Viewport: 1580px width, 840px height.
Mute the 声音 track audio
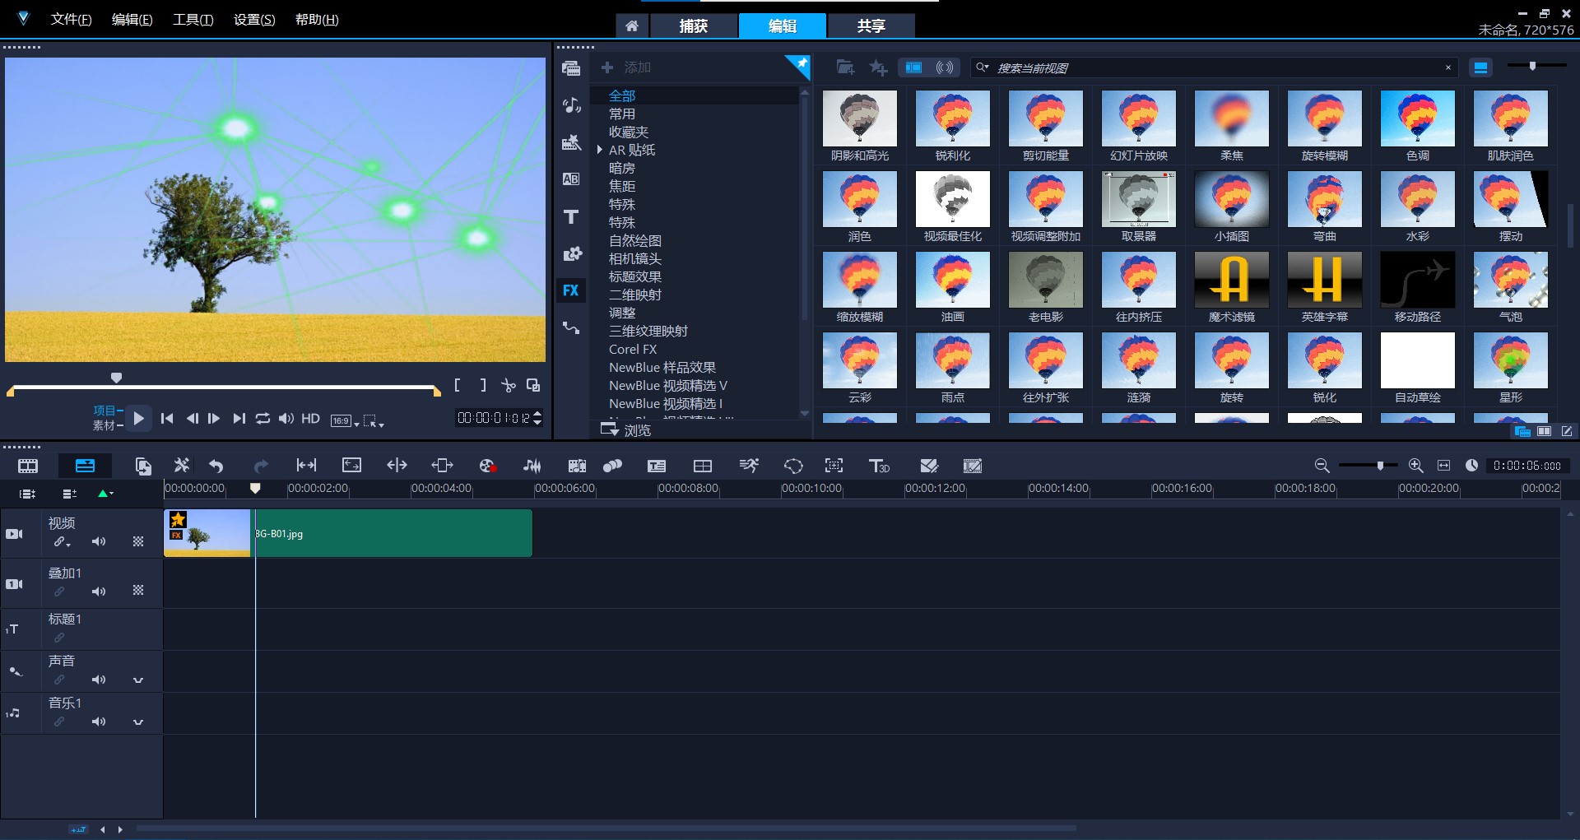pyautogui.click(x=99, y=680)
